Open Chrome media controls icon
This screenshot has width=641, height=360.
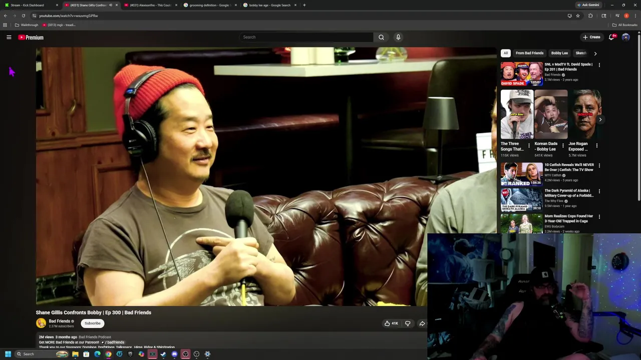(x=617, y=15)
